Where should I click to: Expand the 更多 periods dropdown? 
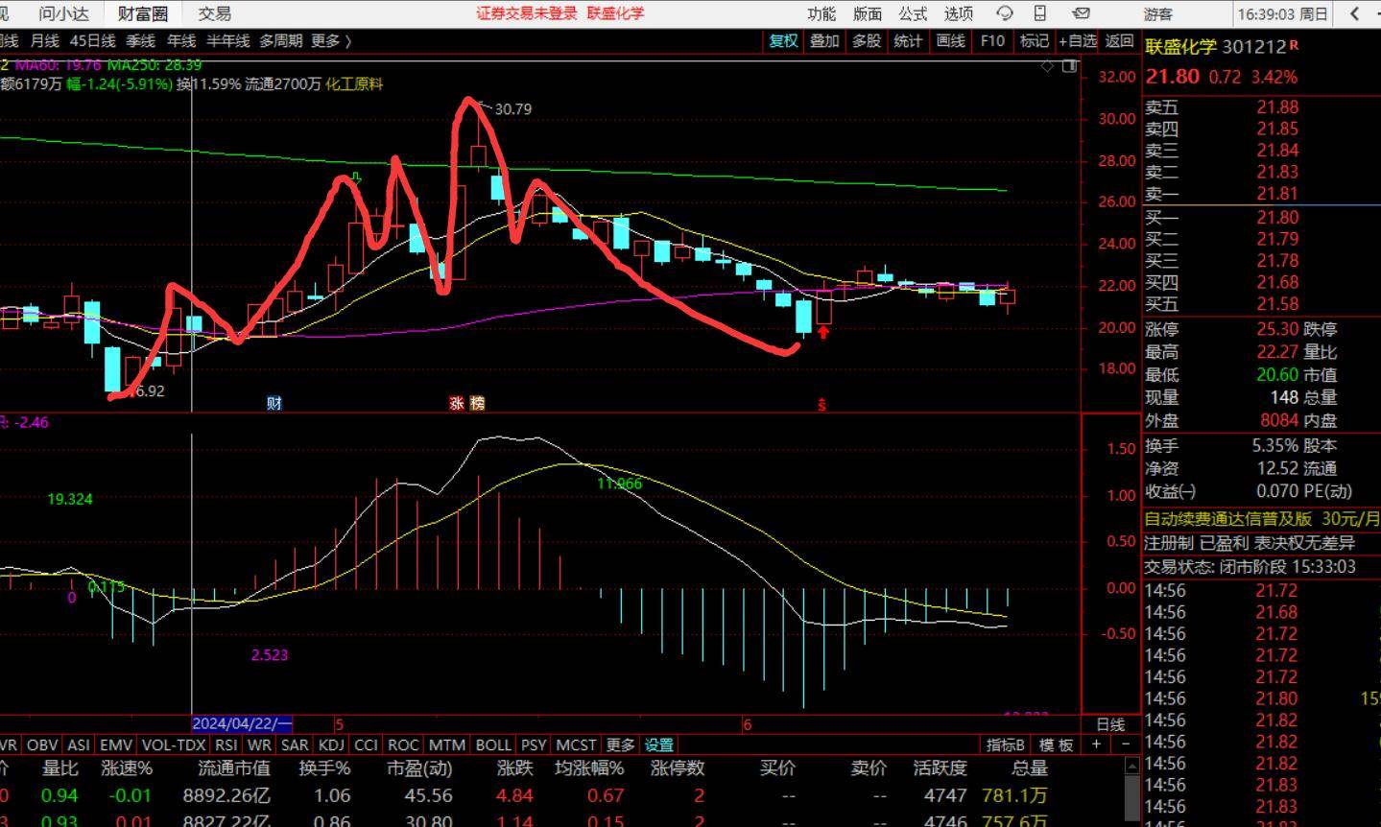click(x=331, y=40)
